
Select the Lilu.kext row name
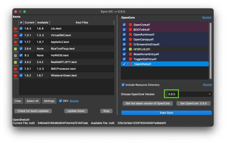click(56, 28)
